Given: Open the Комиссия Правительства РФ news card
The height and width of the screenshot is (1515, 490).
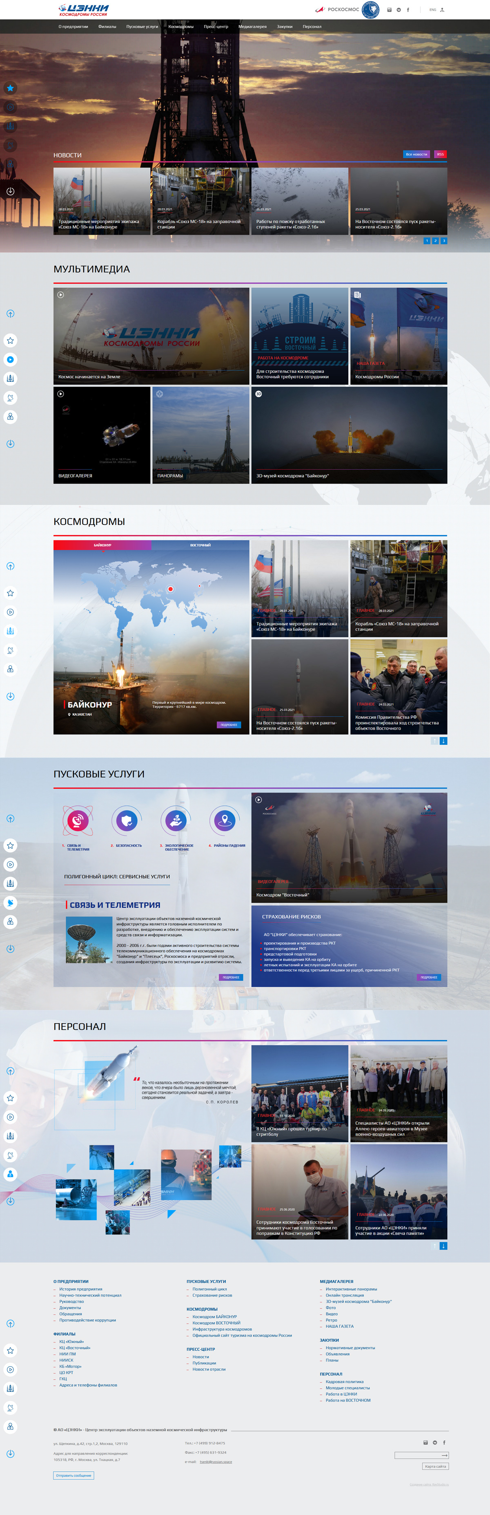Looking at the screenshot, I should click(x=399, y=687).
